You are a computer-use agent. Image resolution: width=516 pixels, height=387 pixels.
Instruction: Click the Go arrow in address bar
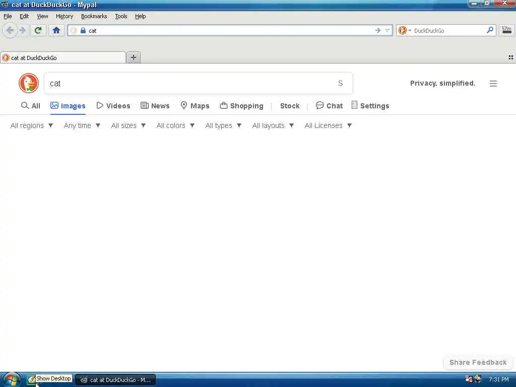(378, 31)
